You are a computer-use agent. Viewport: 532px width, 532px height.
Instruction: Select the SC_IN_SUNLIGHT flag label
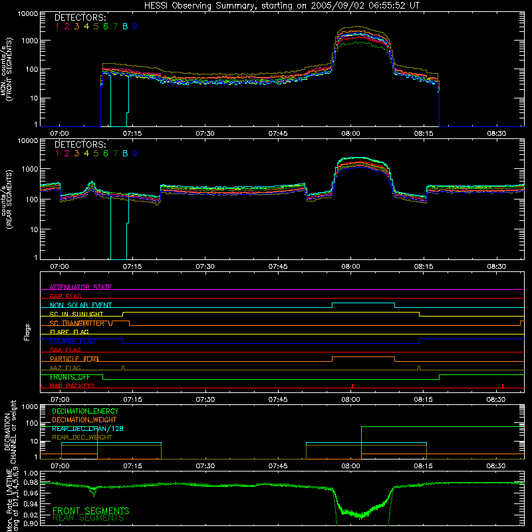pos(76,314)
